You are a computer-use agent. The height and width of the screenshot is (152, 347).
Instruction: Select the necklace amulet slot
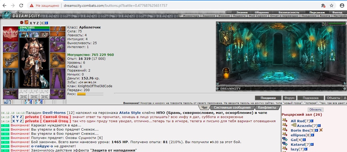(x=58, y=34)
